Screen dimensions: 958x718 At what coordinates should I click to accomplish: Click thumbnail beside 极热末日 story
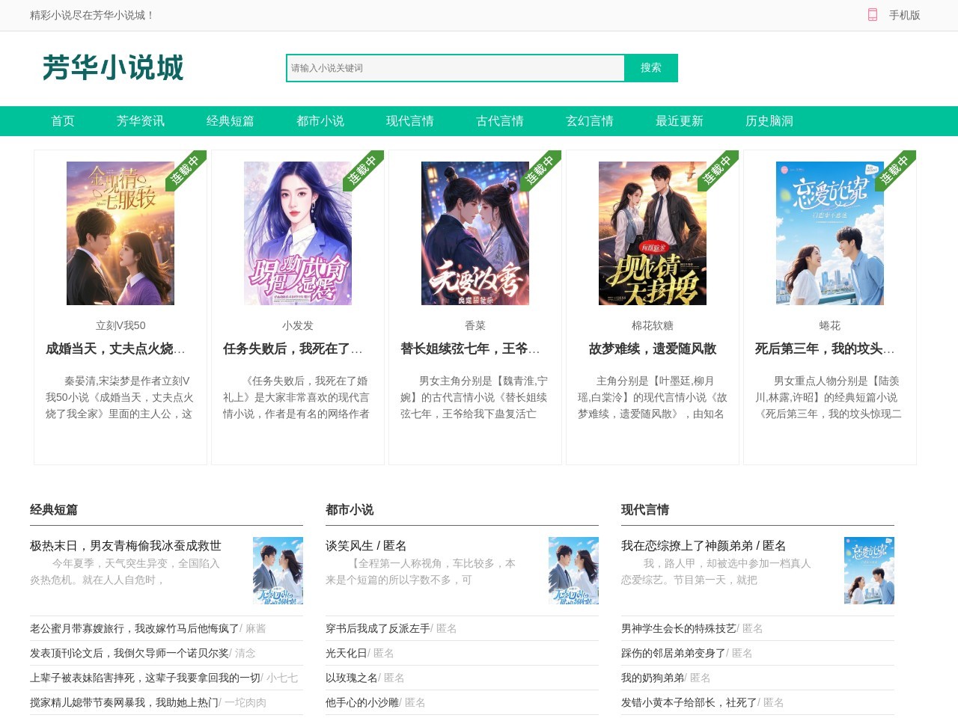(278, 571)
